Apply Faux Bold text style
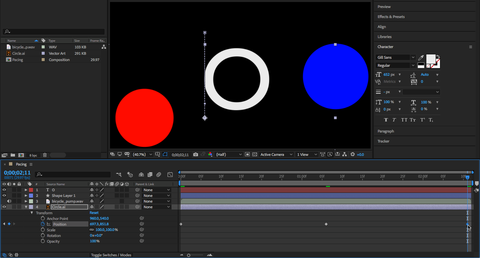Screen dimensions: 480x258 386,120
